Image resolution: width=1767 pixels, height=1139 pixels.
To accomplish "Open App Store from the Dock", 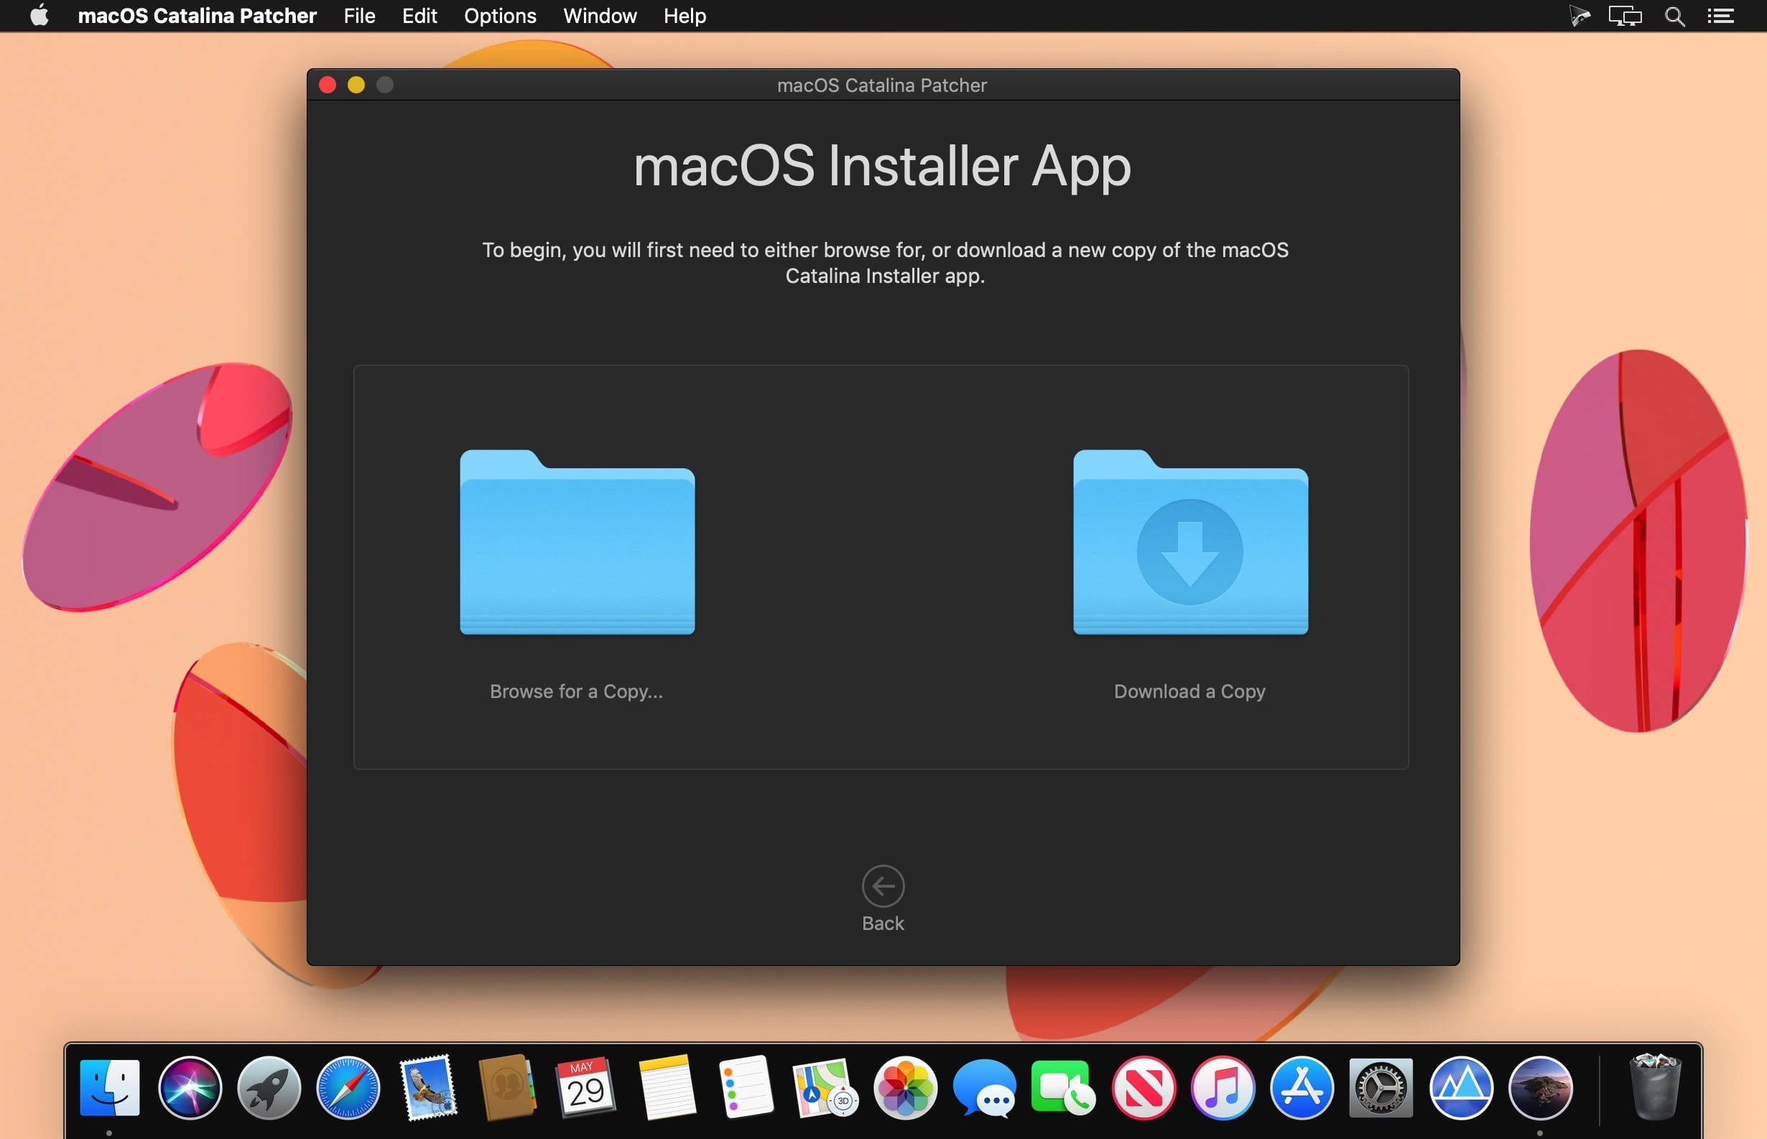I will (x=1302, y=1087).
